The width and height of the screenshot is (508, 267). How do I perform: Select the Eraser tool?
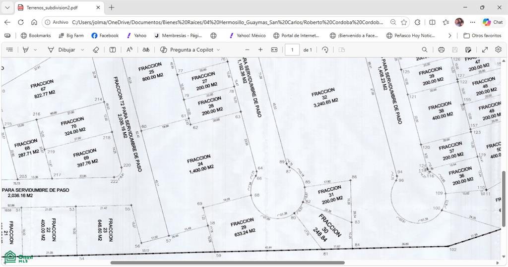point(96,50)
